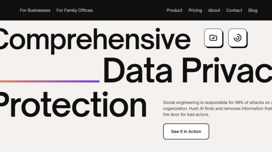This screenshot has height=152, width=272.
Task: Click the folder chart icon card
Action: tap(213, 38)
